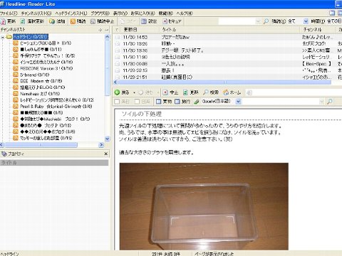Click the 設定 settings toolbar icon
This screenshot has width=342, height=256.
pyautogui.click(x=144, y=21)
